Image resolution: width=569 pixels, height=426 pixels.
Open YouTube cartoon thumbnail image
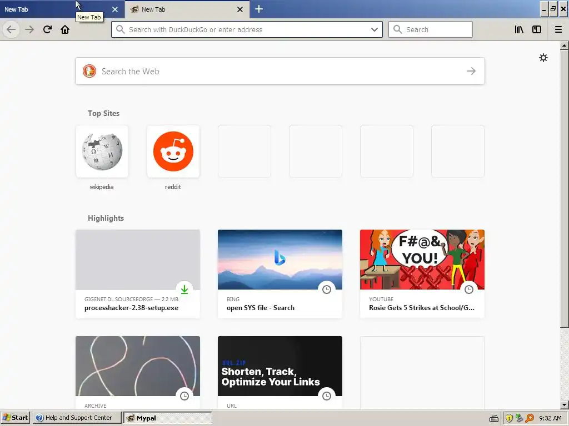422,260
